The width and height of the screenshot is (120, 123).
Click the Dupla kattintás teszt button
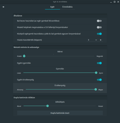tap(60, 113)
